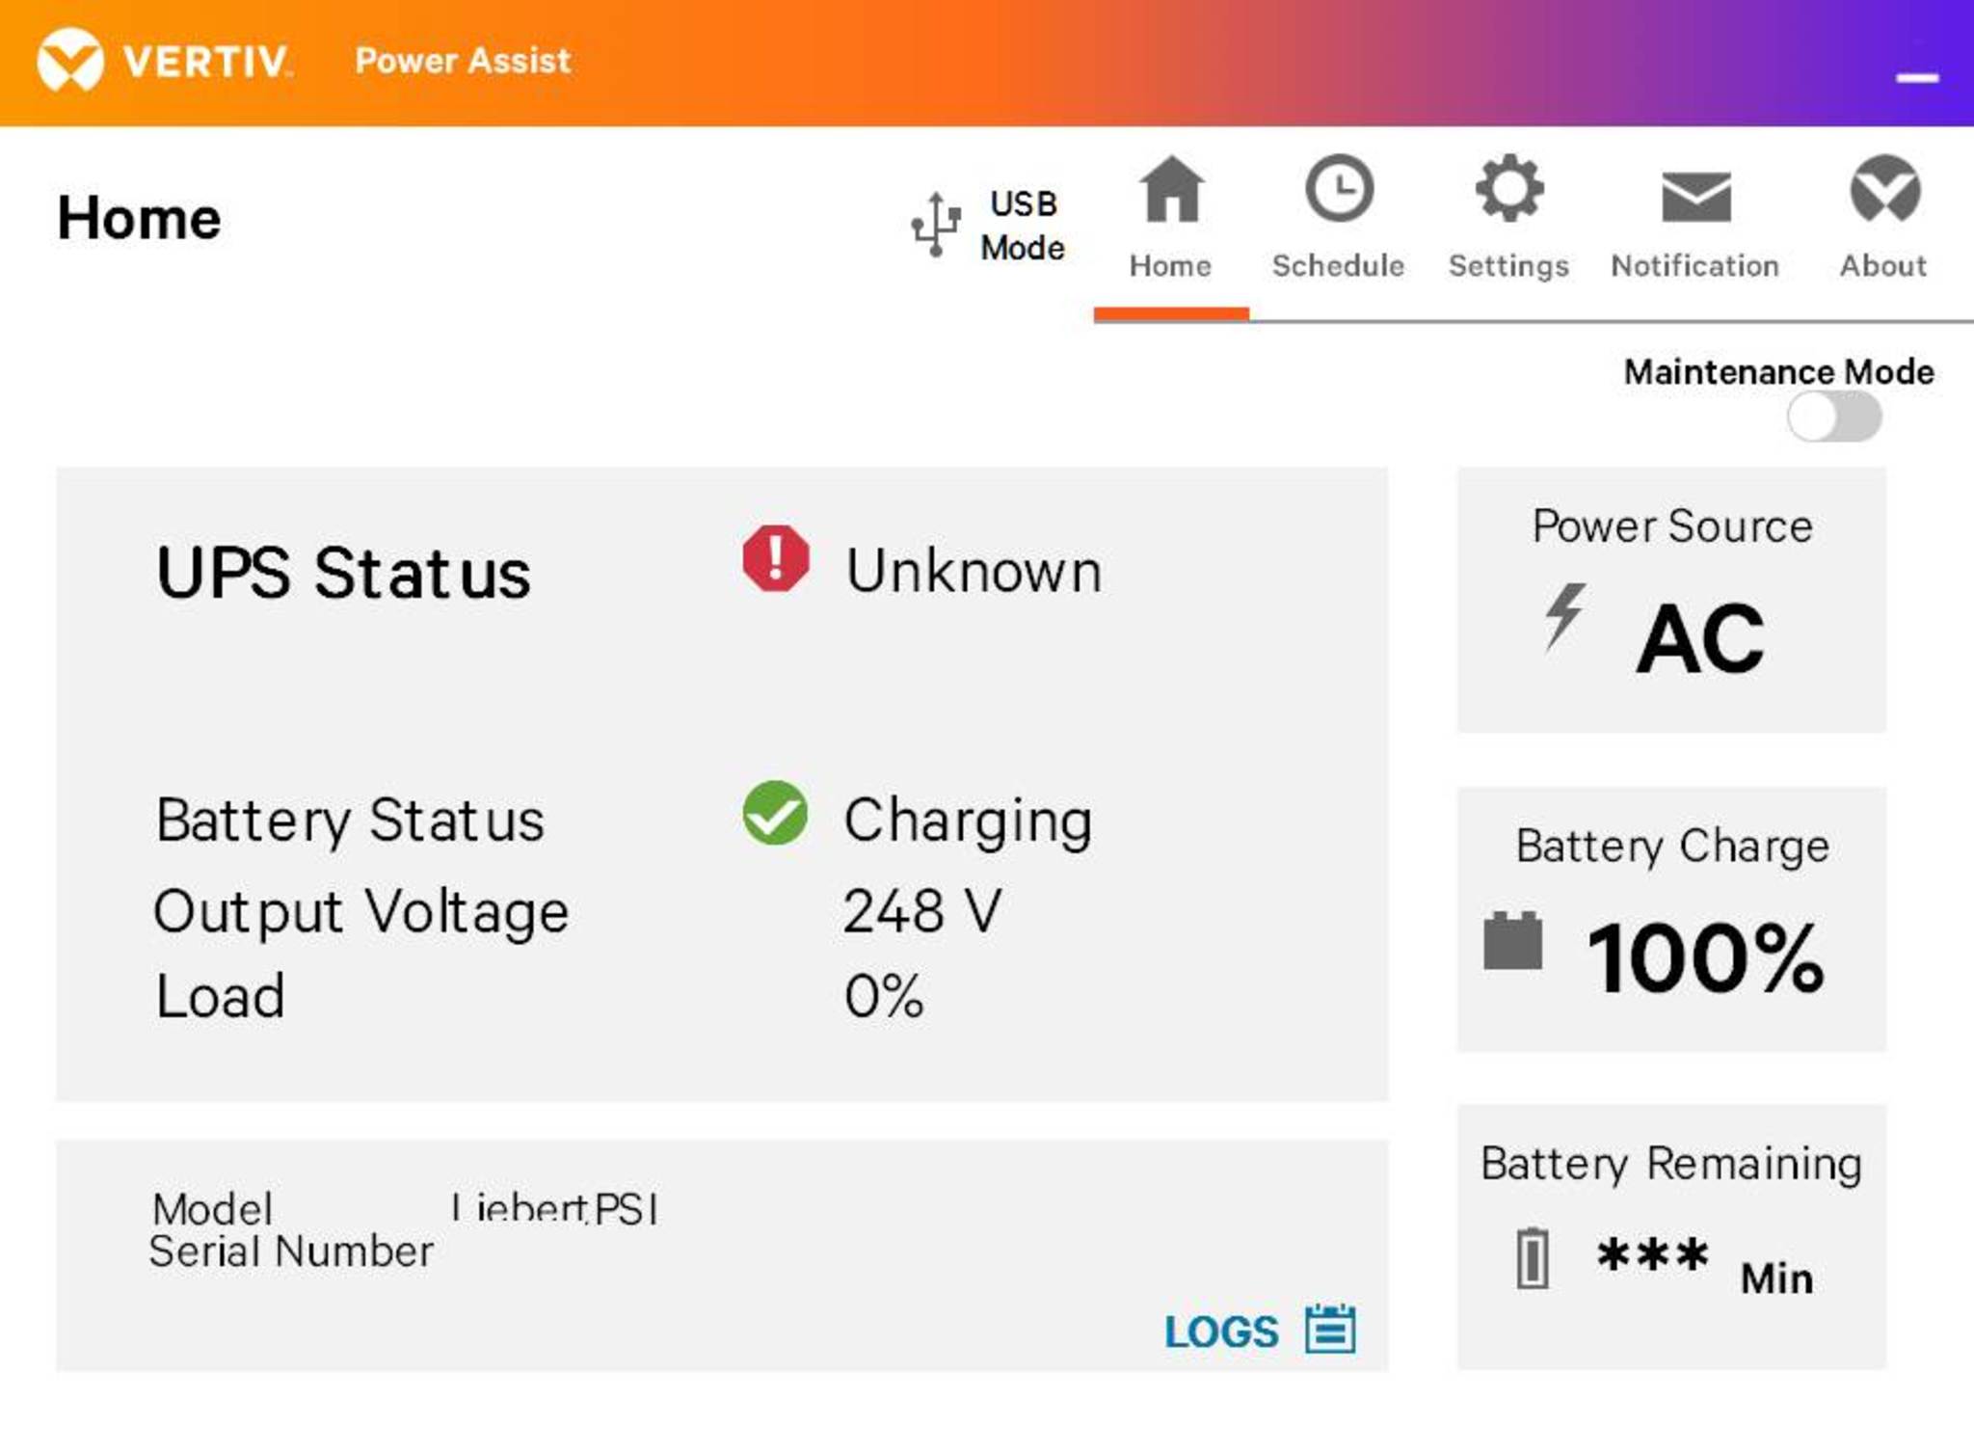Viewport: 1974px width, 1453px height.
Task: Open the Settings gear icon
Action: (x=1509, y=188)
